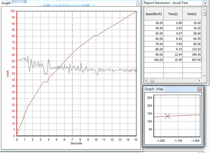The image size is (210, 153).
Task: Close the Graph panel
Action: pyautogui.click(x=139, y=4)
